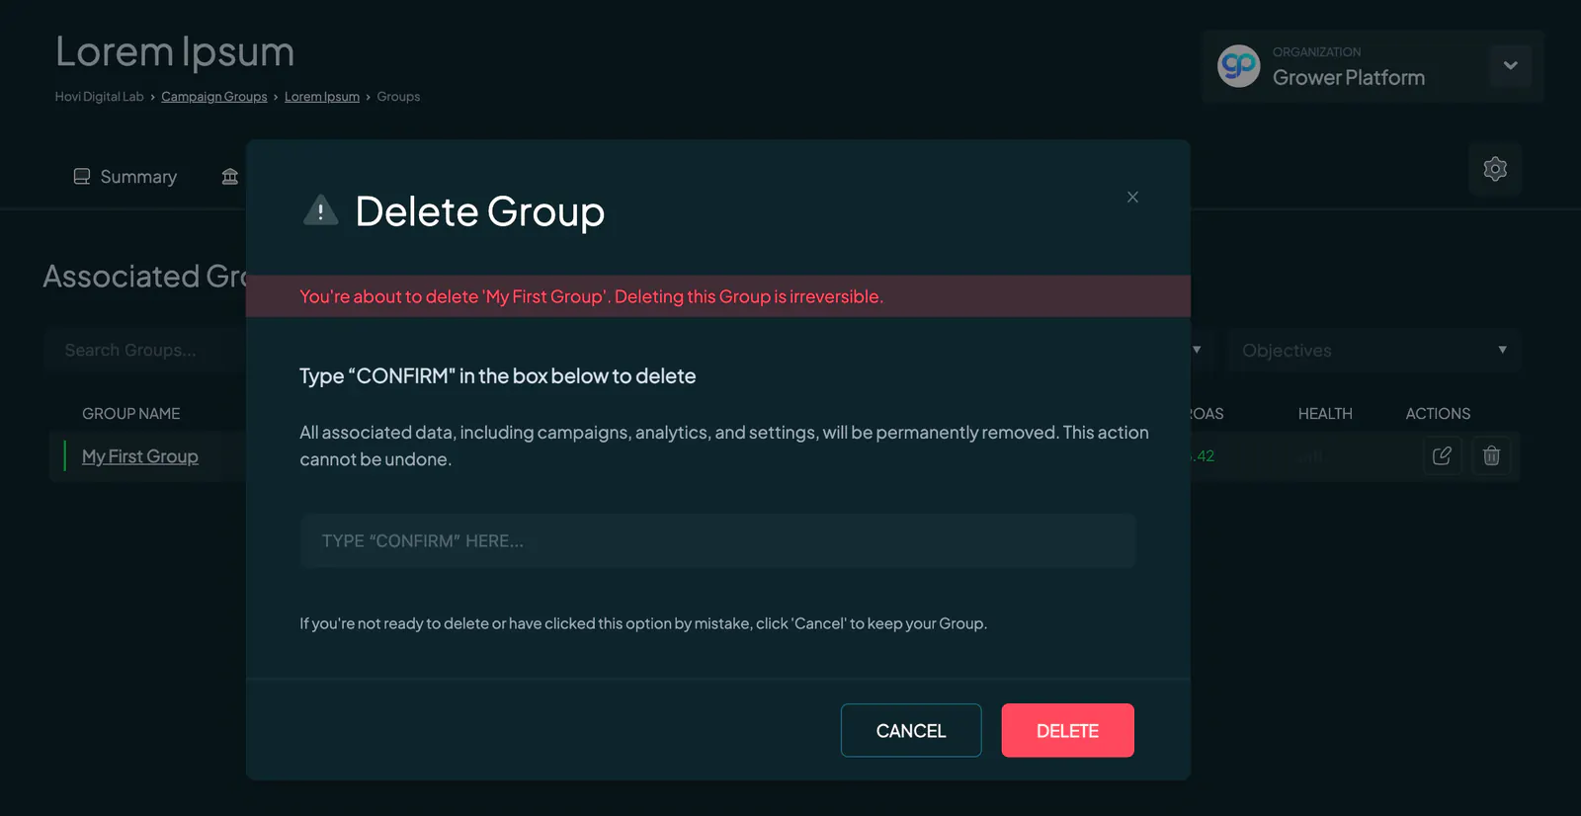Go to Campaign Groups breadcrumb
Viewport: 1581px width, 816px height.
[214, 97]
